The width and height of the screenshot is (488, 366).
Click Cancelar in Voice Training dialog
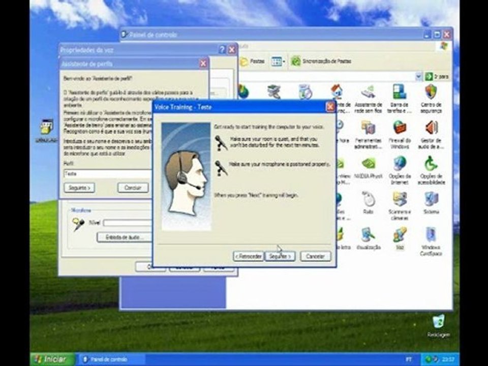[x=315, y=256]
